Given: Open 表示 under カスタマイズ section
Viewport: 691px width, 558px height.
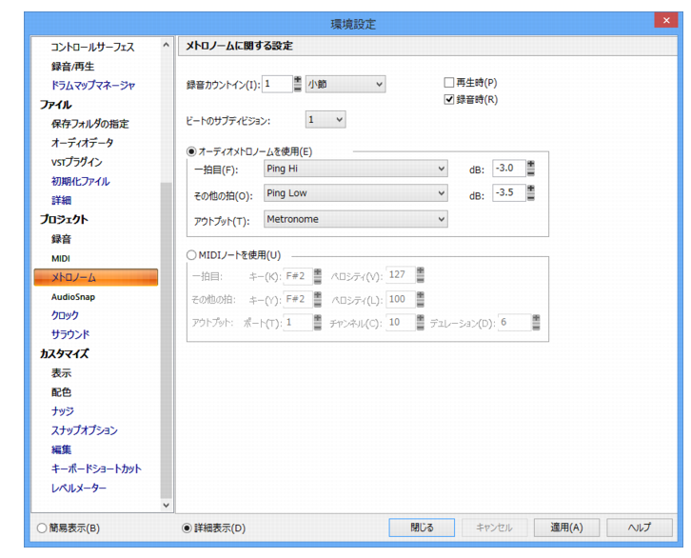Looking at the screenshot, I should (61, 373).
